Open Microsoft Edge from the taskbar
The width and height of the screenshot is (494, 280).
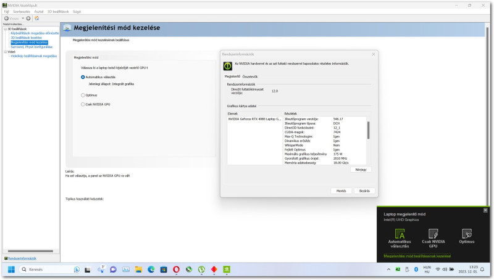tap(151, 270)
